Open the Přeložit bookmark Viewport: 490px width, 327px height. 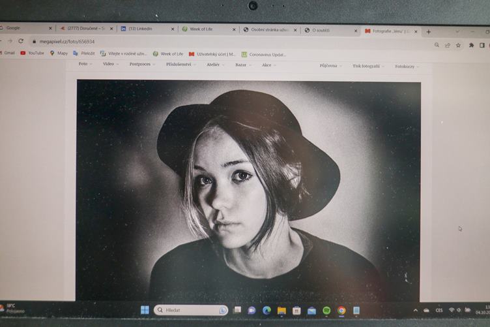tap(84, 54)
